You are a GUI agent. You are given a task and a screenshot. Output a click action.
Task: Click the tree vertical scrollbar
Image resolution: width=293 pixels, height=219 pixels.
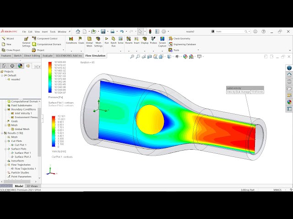coord(39,132)
